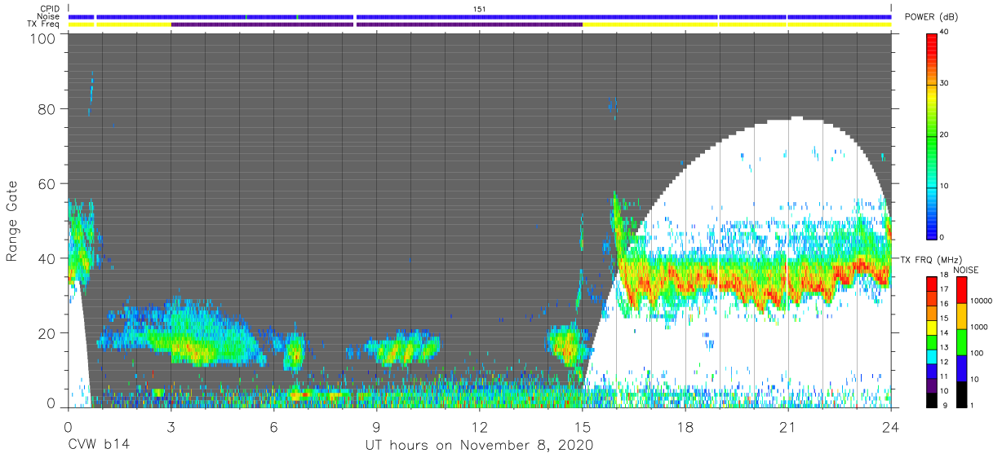Click the blue Noise bar above the plot
This screenshot has height=462, width=1002.
480,16
